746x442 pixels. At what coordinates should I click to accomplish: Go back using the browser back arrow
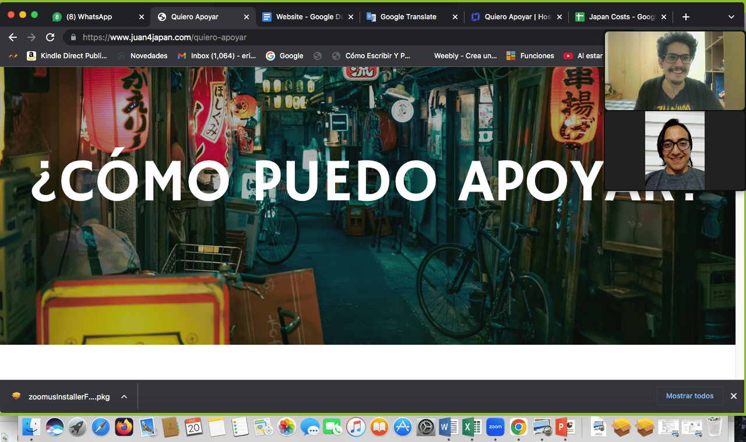(13, 37)
